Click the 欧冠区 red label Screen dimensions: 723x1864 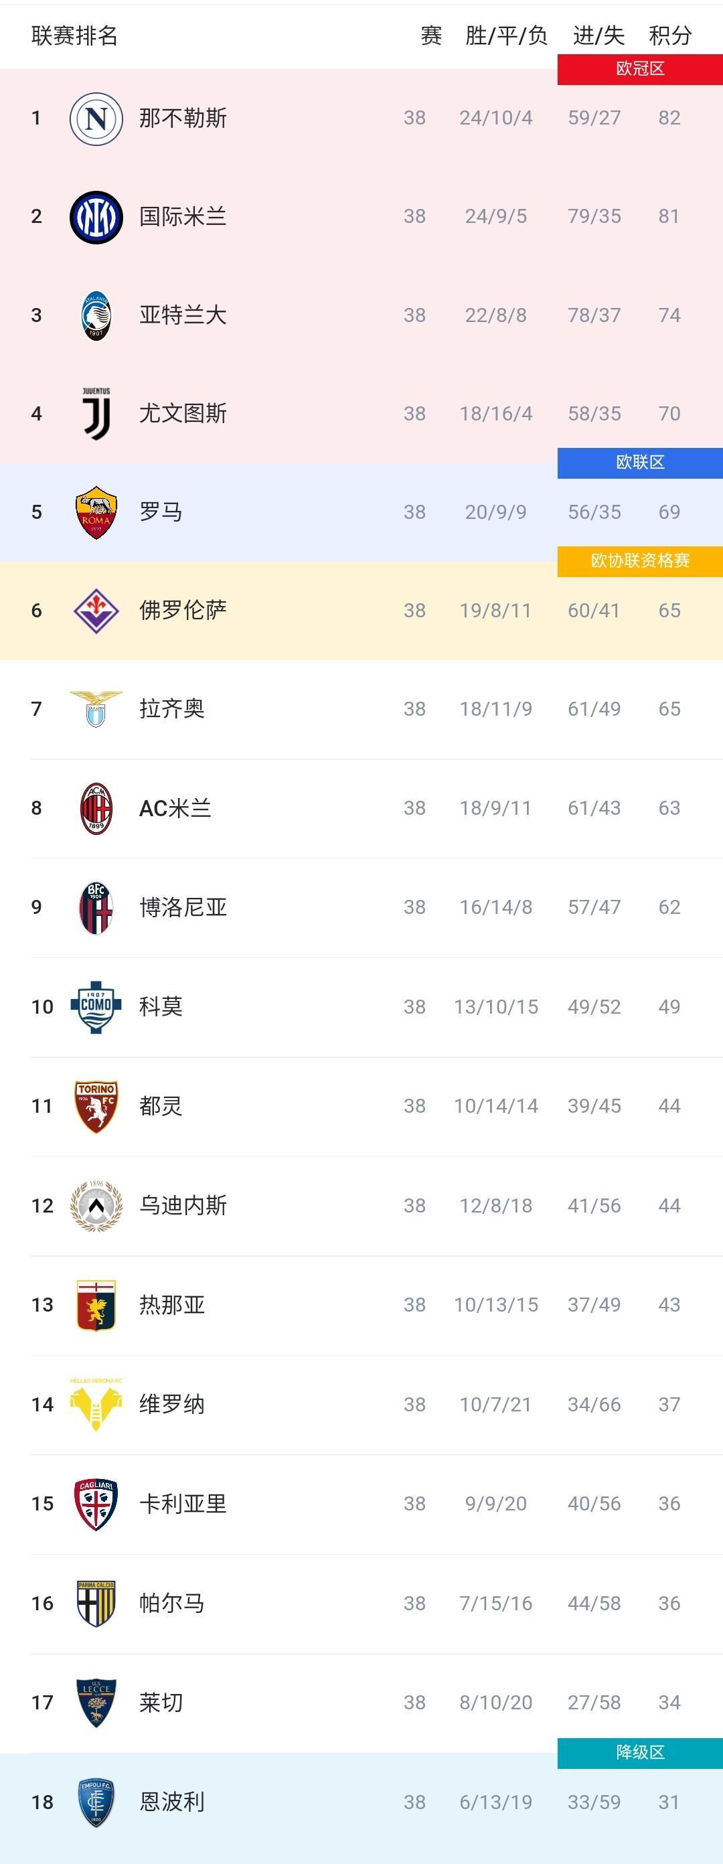click(x=640, y=69)
